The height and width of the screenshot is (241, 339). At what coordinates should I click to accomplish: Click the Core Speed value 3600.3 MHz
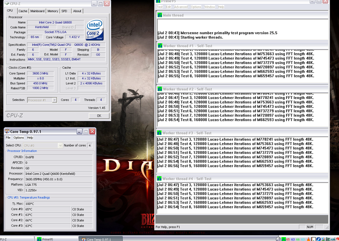pyautogui.click(x=40, y=74)
